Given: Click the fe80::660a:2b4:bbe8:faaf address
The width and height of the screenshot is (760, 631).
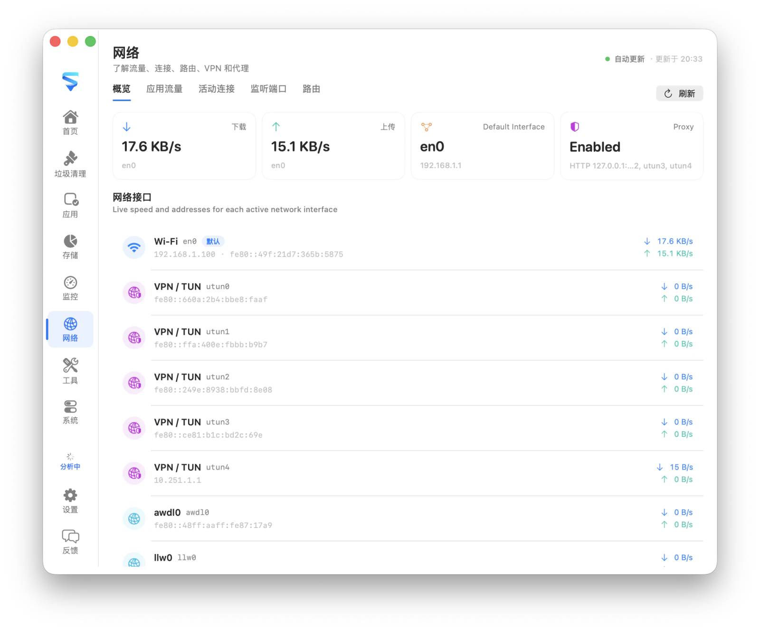Looking at the screenshot, I should [211, 300].
